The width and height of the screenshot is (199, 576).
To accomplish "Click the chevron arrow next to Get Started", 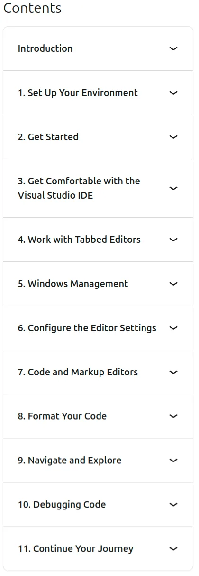I will tap(173, 137).
